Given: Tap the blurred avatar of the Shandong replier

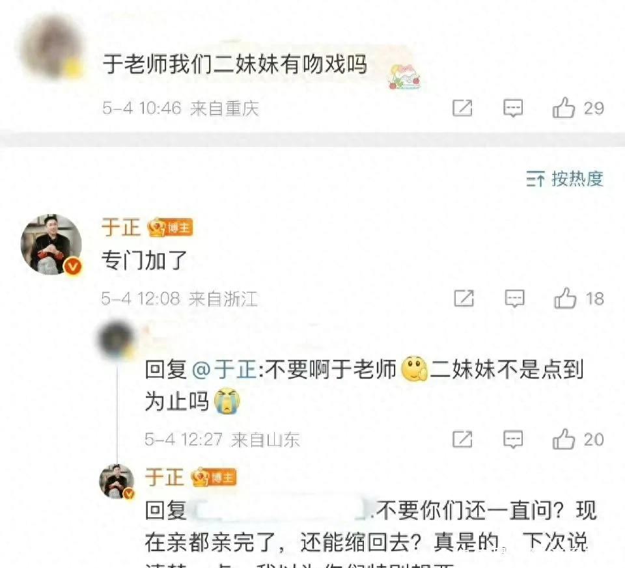Looking at the screenshot, I should [x=116, y=340].
